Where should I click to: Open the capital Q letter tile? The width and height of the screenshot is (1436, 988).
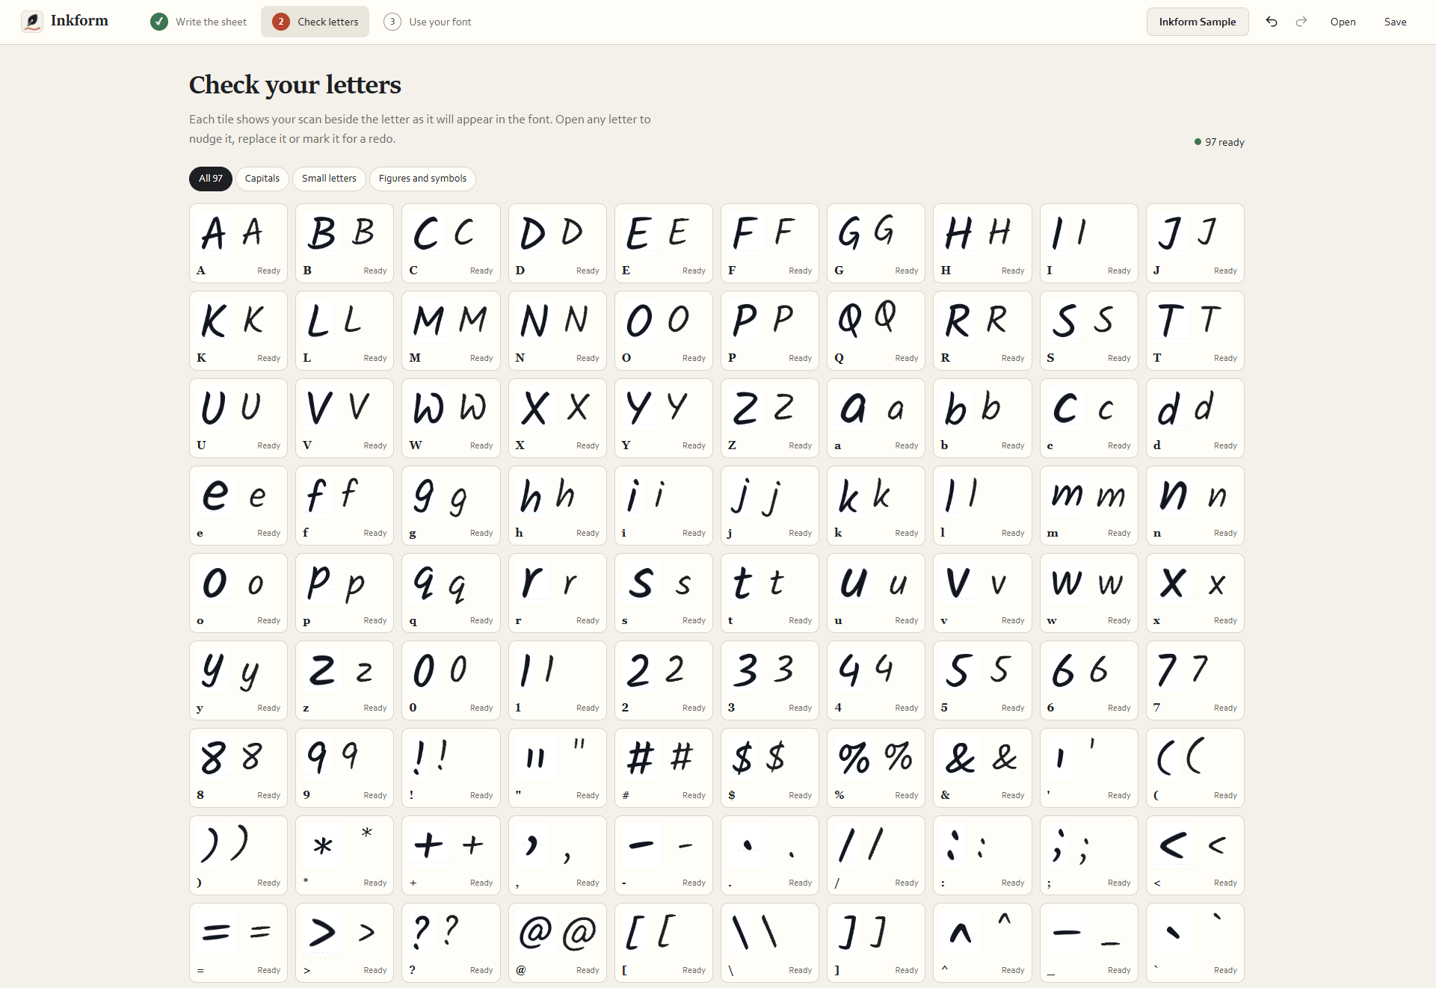point(876,330)
